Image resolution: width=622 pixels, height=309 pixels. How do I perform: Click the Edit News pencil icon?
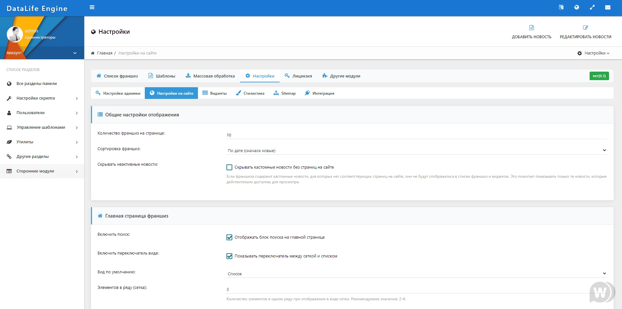tap(585, 28)
